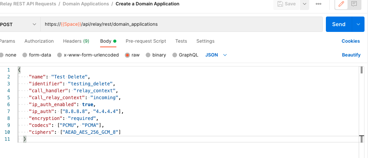Open the HTTP method POST dropdown
Viewport: 368px width, 158px height.
19,24
